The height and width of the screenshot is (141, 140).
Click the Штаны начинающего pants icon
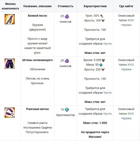[x=10, y=64]
